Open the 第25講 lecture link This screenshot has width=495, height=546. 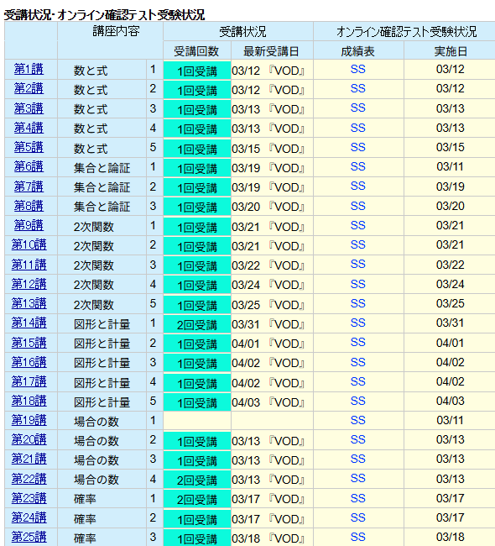29,537
